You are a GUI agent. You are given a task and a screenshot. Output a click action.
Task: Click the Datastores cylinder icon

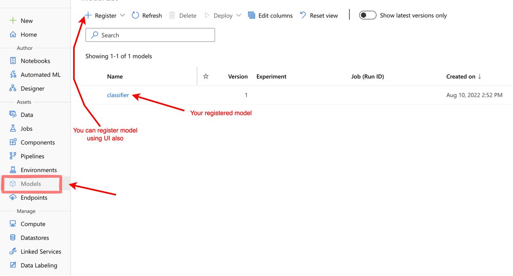[13, 238]
